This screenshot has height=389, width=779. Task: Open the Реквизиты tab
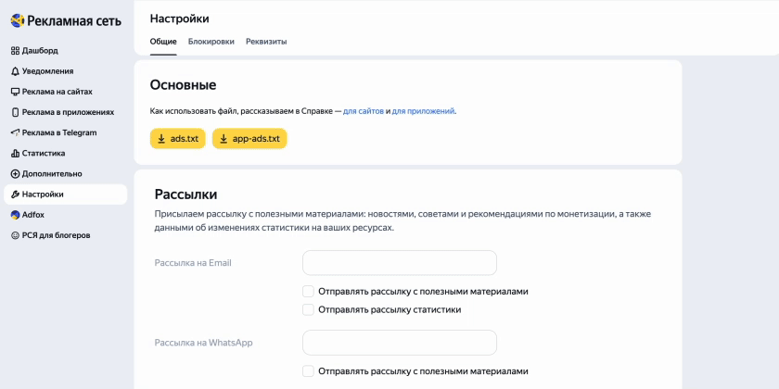click(266, 42)
